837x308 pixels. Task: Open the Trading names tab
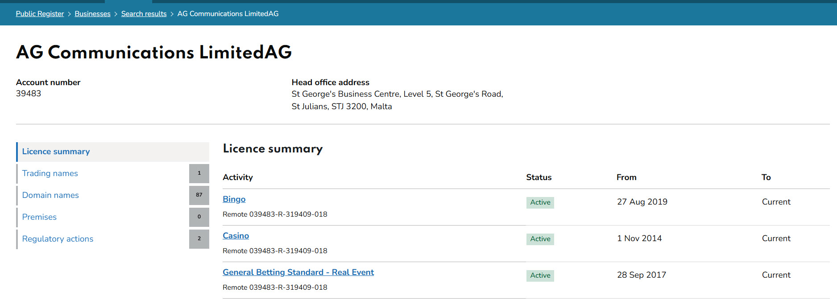pos(50,173)
